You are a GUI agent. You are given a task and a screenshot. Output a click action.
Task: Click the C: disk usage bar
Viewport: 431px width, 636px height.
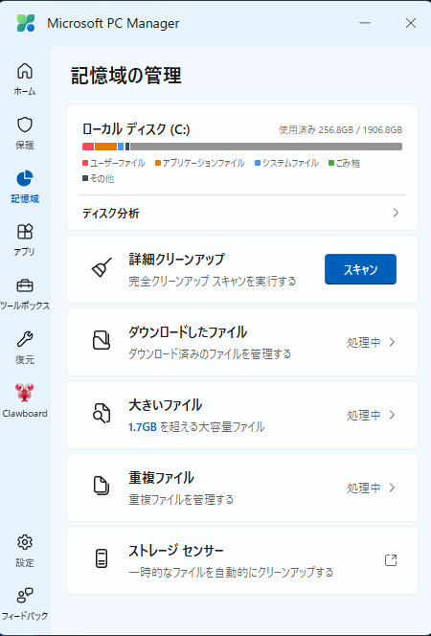(x=242, y=147)
